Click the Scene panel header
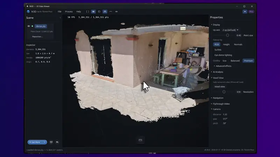 [30, 18]
